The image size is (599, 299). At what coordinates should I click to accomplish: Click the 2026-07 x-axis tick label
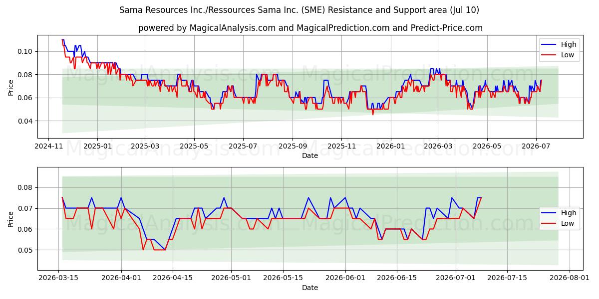pyautogui.click(x=536, y=146)
